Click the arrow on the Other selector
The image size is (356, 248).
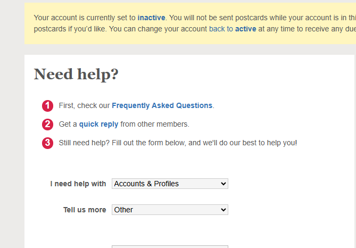pos(223,210)
